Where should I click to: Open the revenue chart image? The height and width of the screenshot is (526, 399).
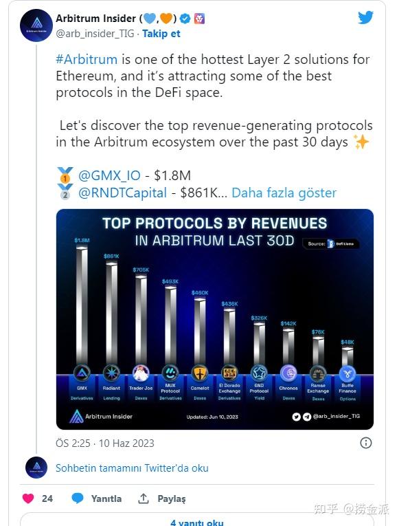click(x=215, y=319)
